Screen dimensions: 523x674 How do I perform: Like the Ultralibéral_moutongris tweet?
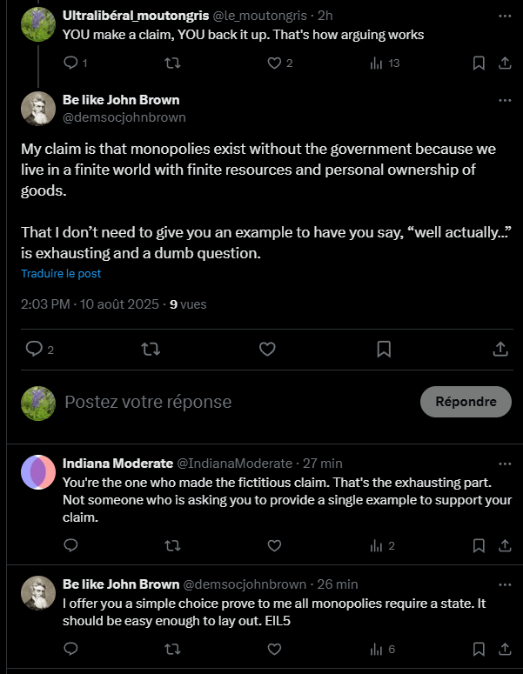[x=274, y=63]
